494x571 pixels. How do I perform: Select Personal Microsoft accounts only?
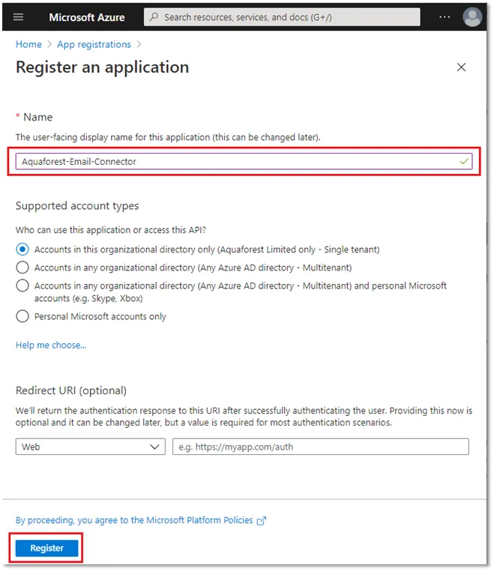[x=22, y=316]
